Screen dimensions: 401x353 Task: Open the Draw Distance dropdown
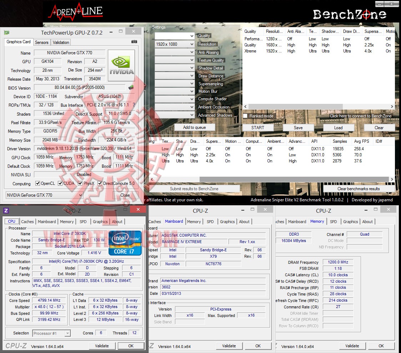click(175, 76)
